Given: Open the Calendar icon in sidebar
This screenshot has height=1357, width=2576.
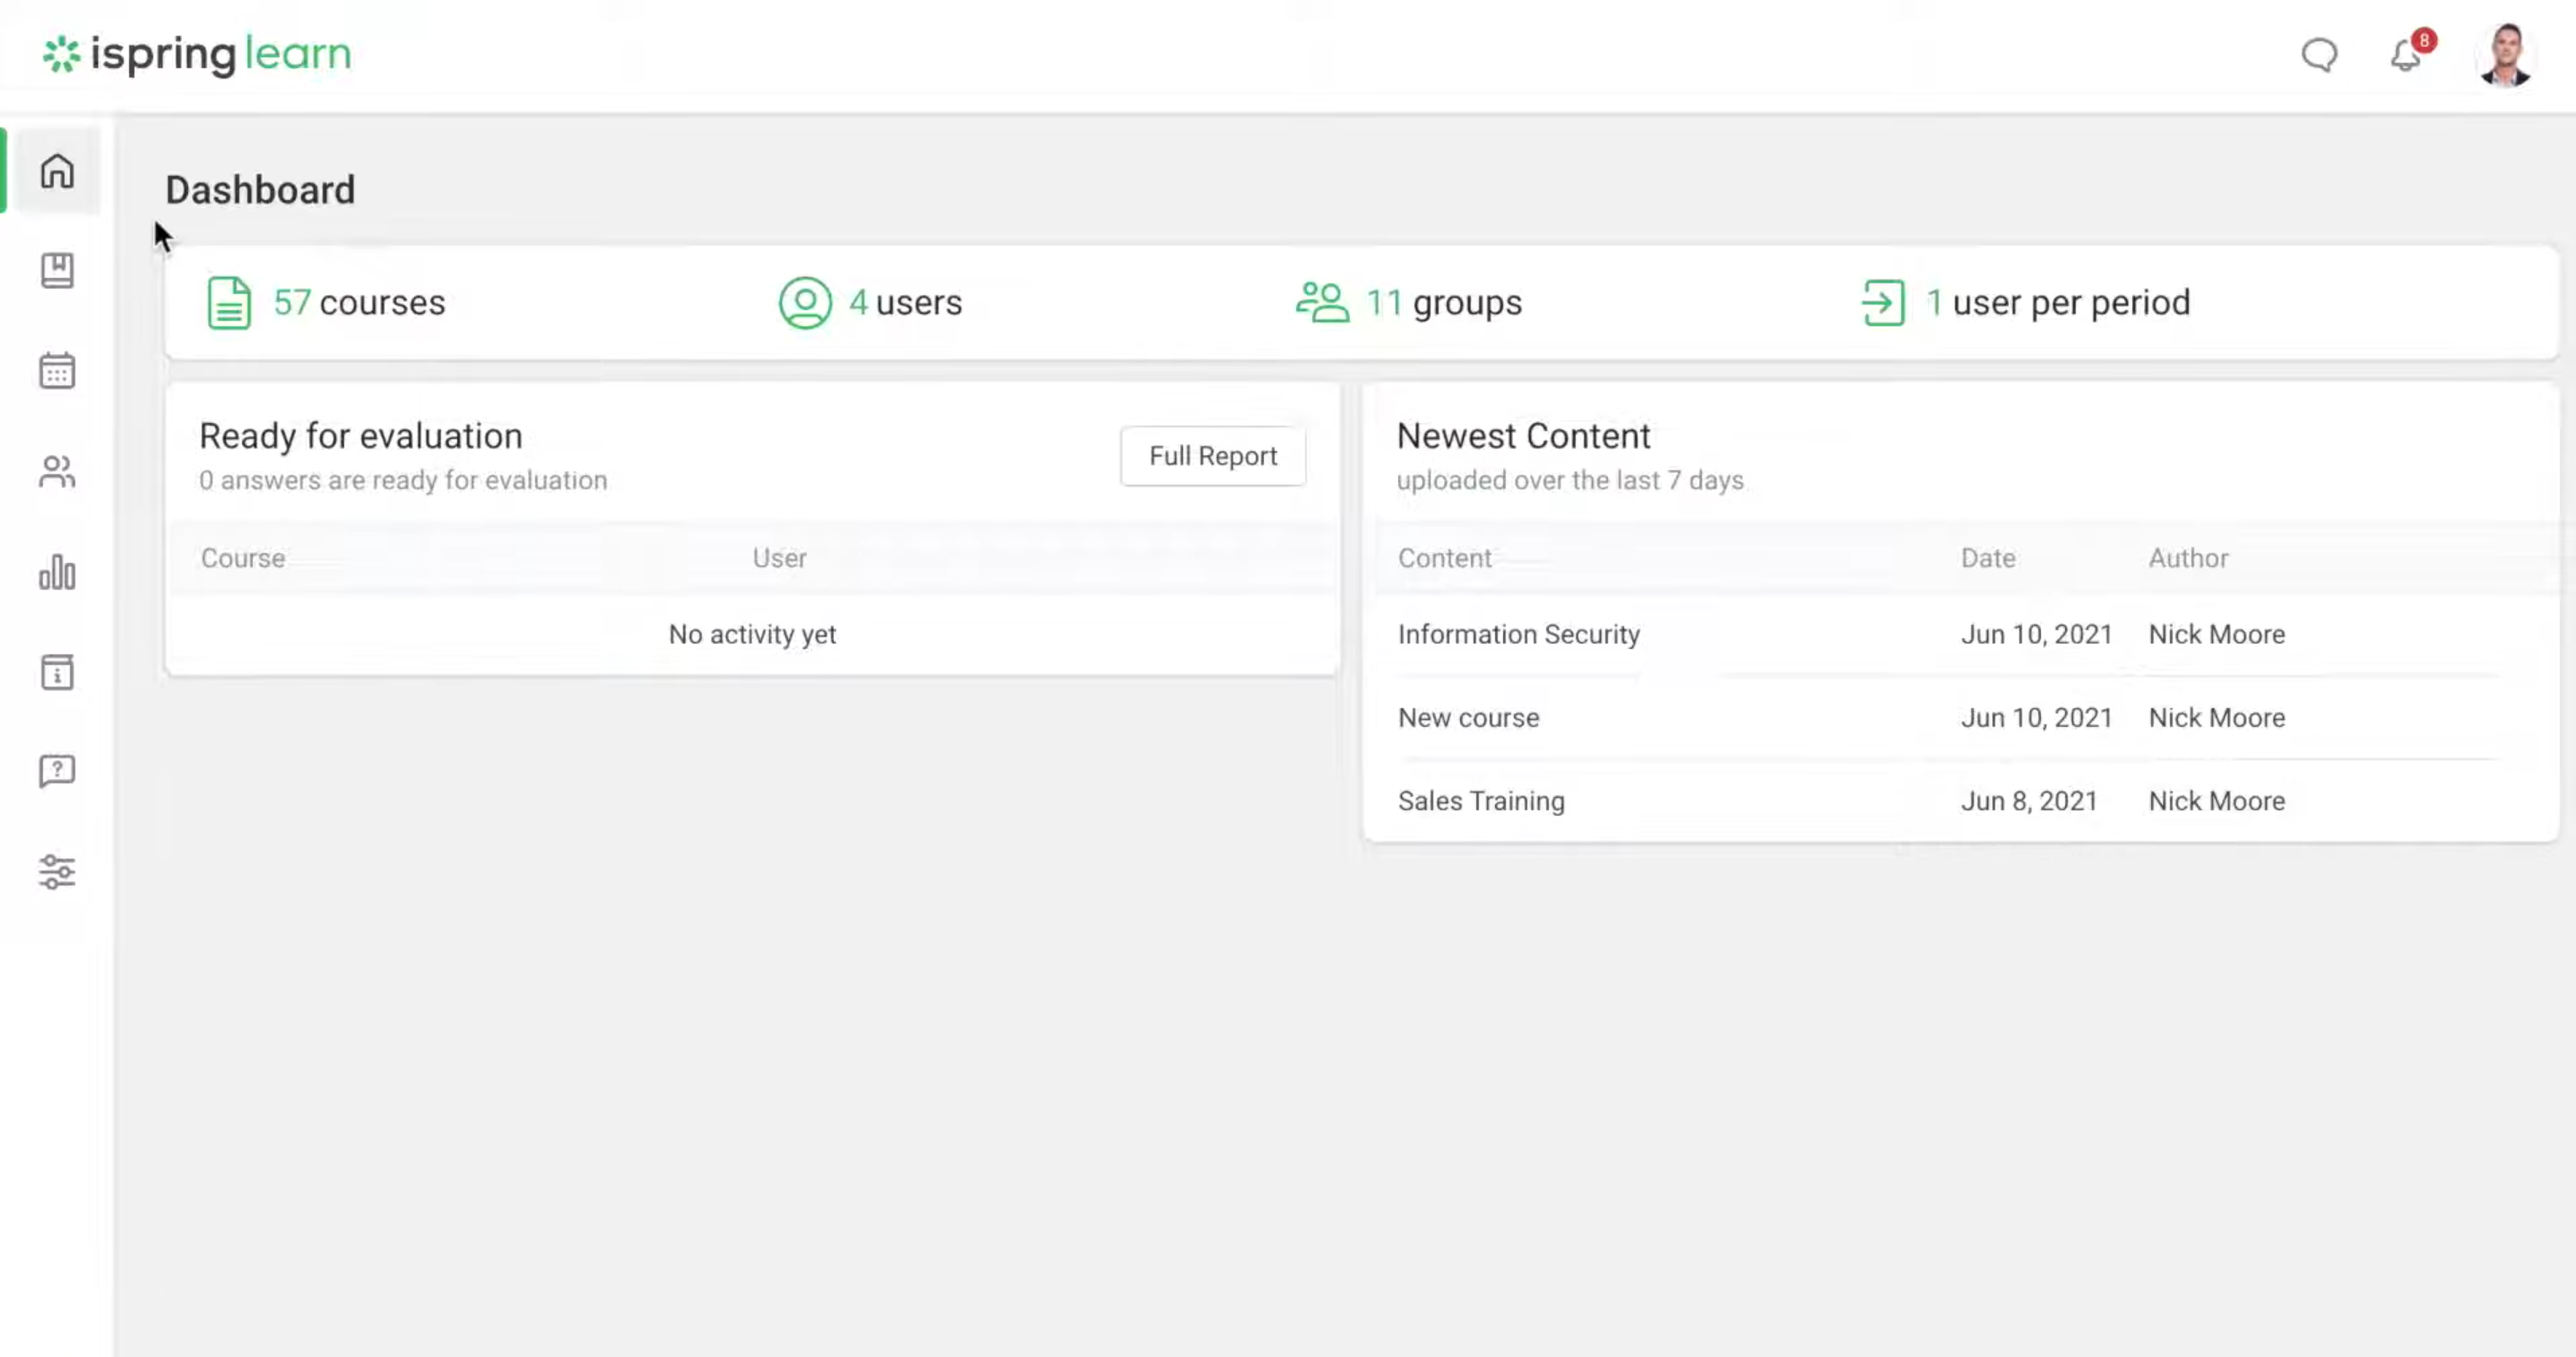Looking at the screenshot, I should pos(57,371).
